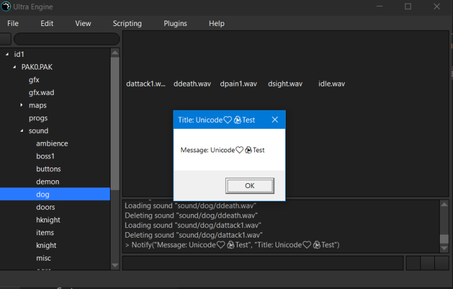
Task: Select the hknight folder in tree
Action: (48, 219)
